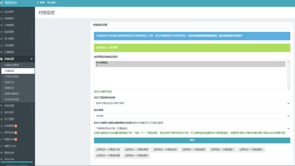Open the 同步价格方式 sync method dropdown
This screenshot has height=166, width=295.
[191, 128]
